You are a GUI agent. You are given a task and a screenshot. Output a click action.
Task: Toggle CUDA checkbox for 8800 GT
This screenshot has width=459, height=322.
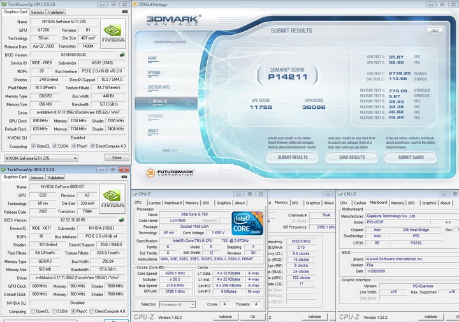(x=54, y=311)
